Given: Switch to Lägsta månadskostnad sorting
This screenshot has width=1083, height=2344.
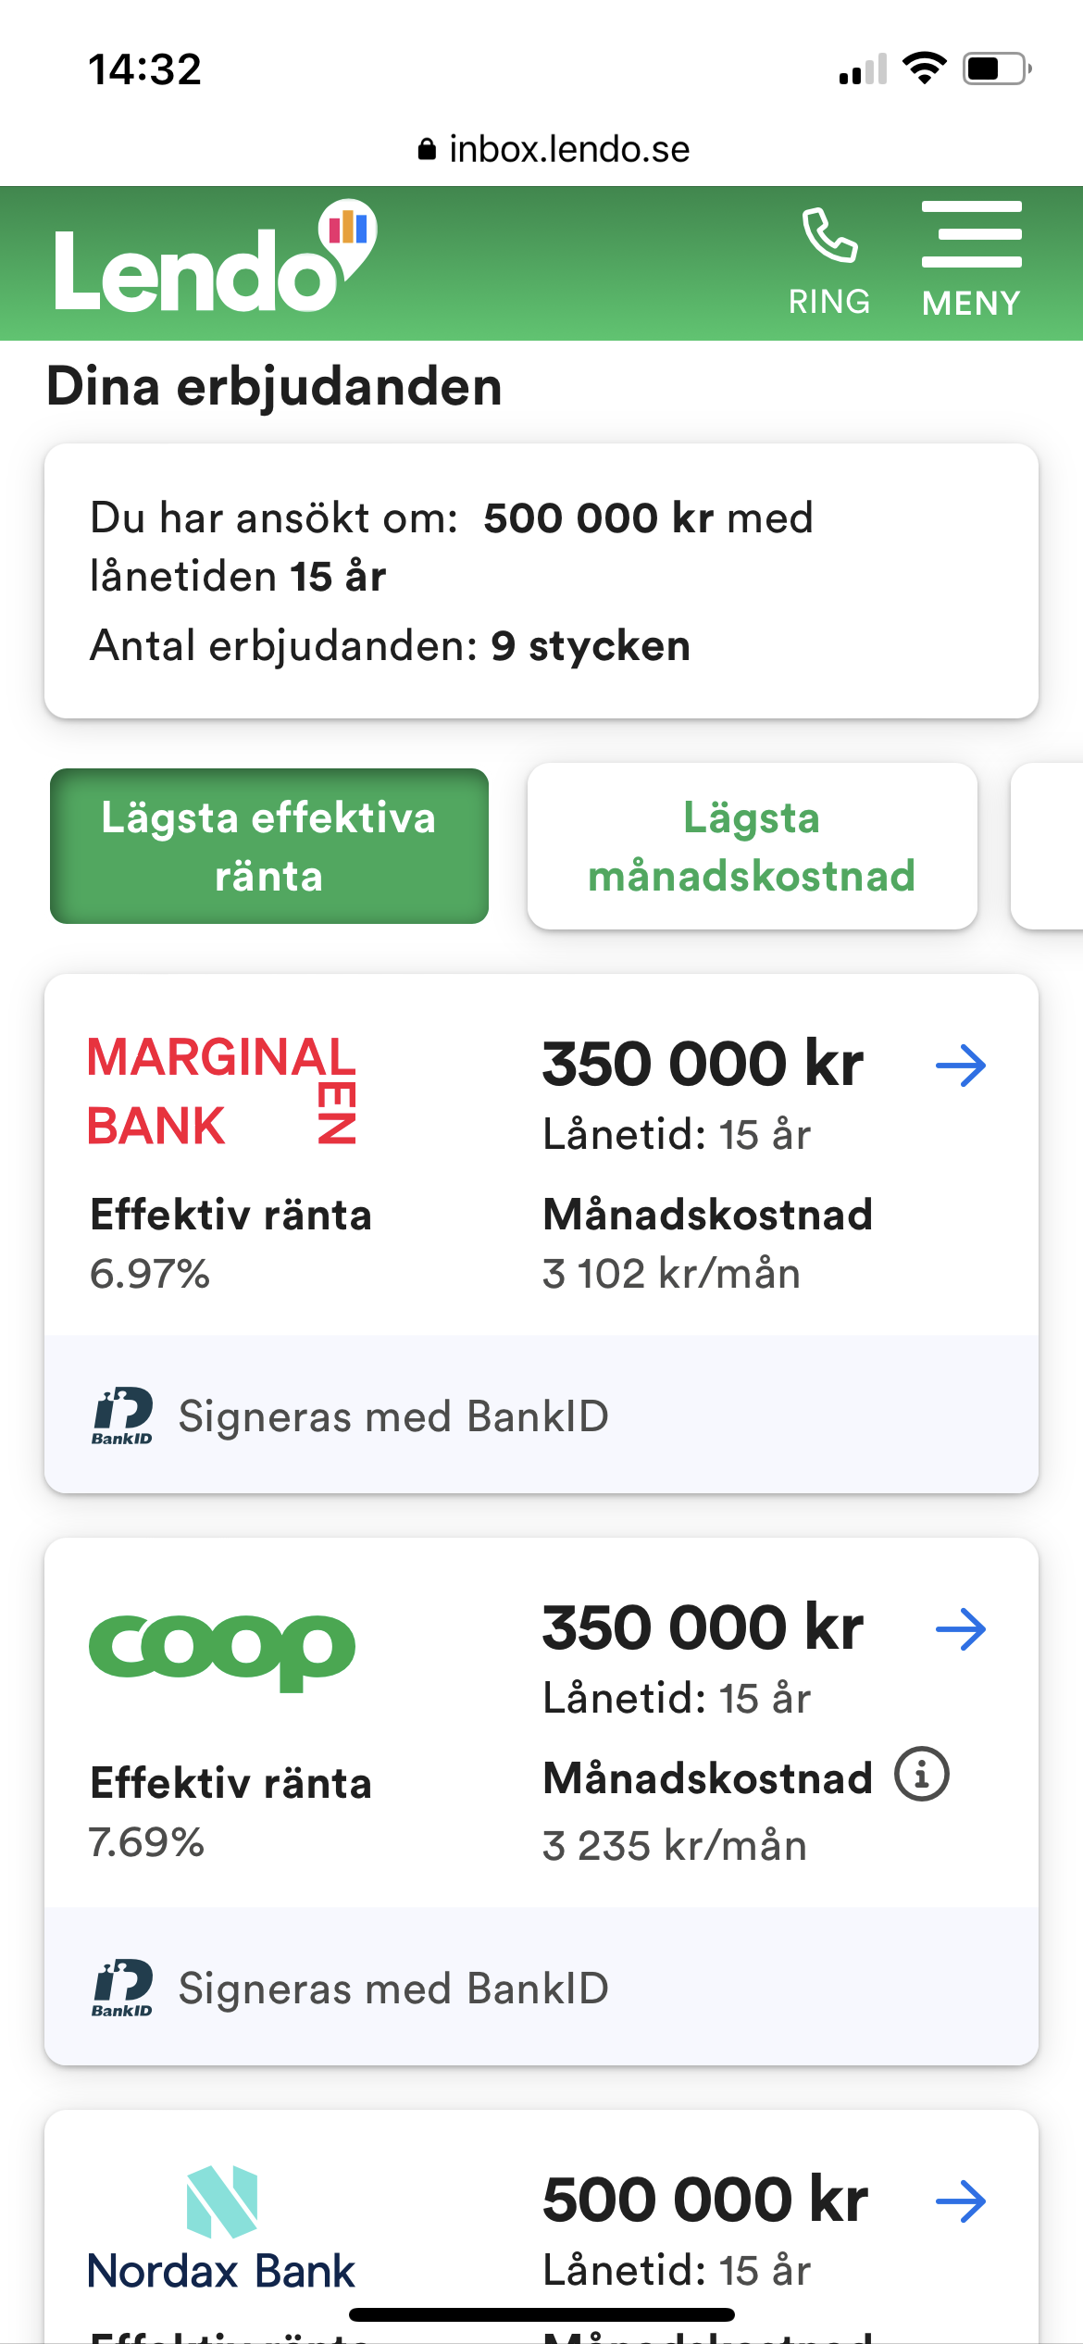Looking at the screenshot, I should (752, 846).
